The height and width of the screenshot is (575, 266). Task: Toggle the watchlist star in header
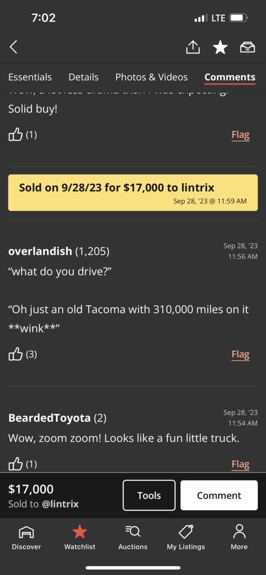[x=220, y=47]
